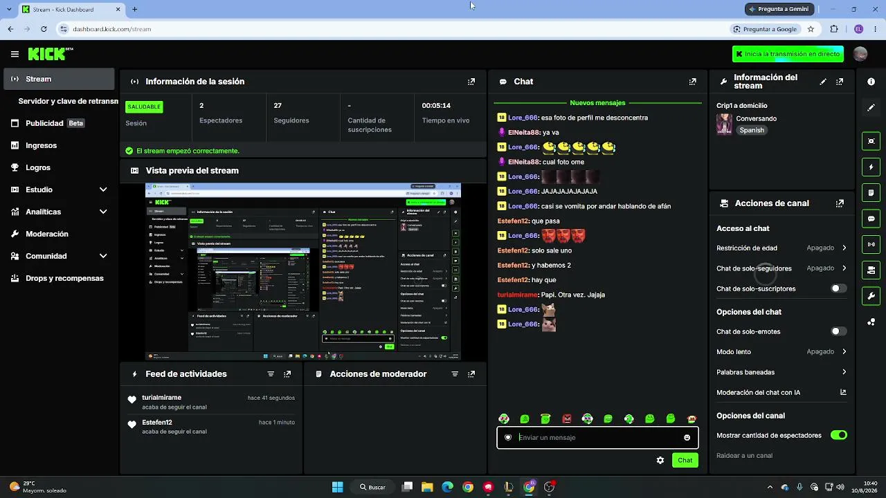Viewport: 886px width, 498px height.
Task: Open Drops y recompensas in the sidebar
Action: 59,278
